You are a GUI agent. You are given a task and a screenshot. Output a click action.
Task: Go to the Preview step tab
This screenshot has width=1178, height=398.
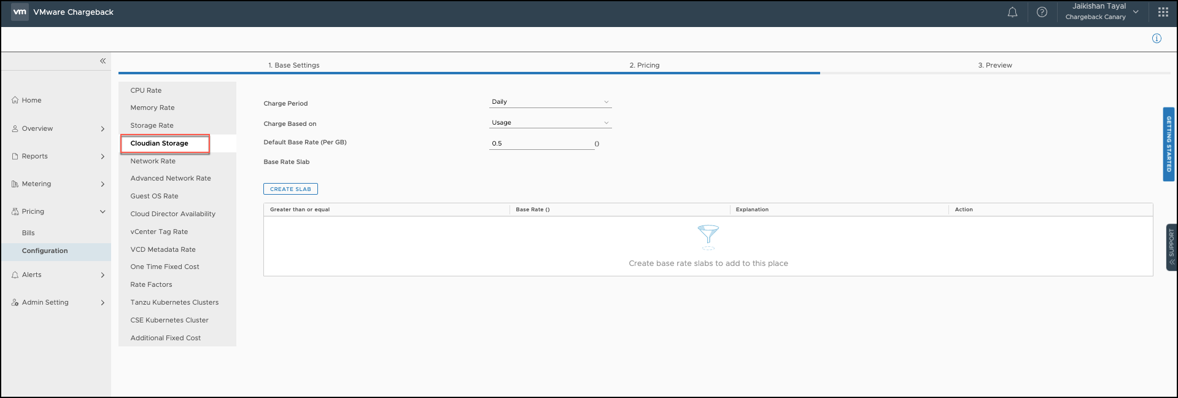[994, 65]
